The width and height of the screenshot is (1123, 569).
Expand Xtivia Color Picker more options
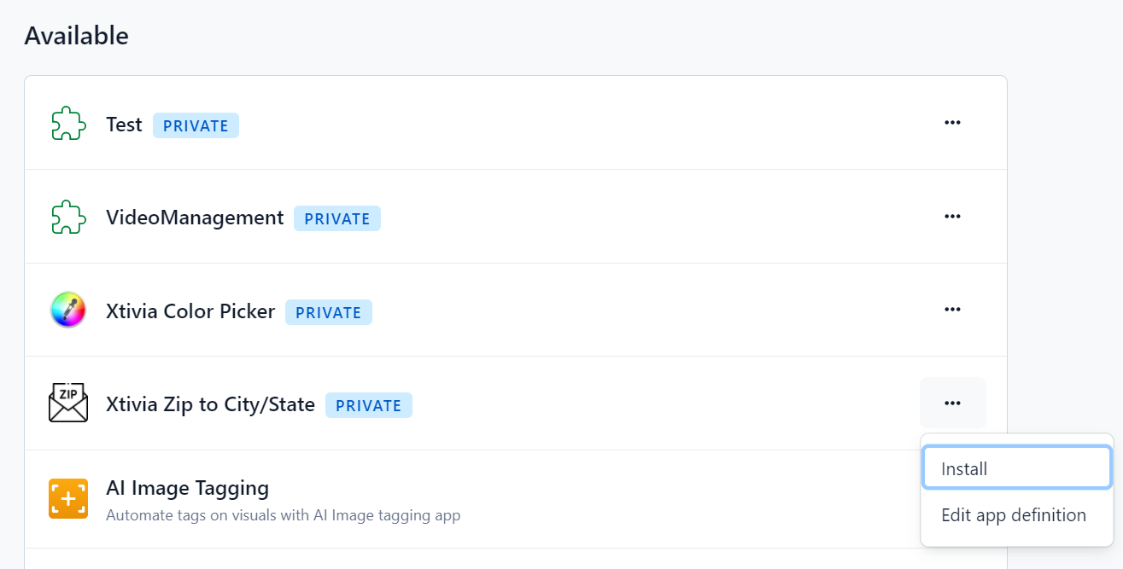click(952, 310)
